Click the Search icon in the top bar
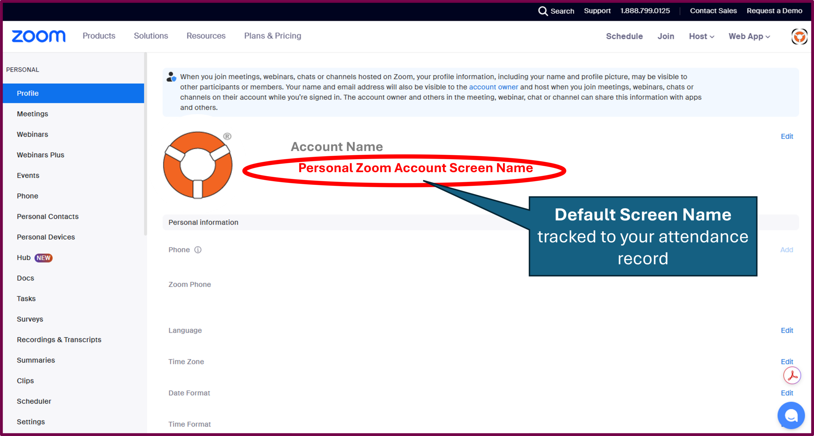Image resolution: width=814 pixels, height=436 pixels. [x=543, y=11]
